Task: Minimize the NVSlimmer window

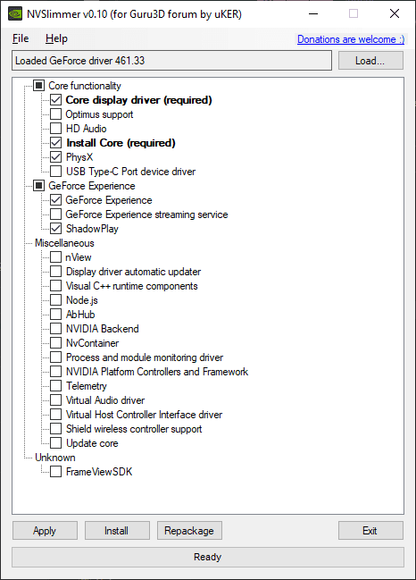Action: click(x=313, y=14)
